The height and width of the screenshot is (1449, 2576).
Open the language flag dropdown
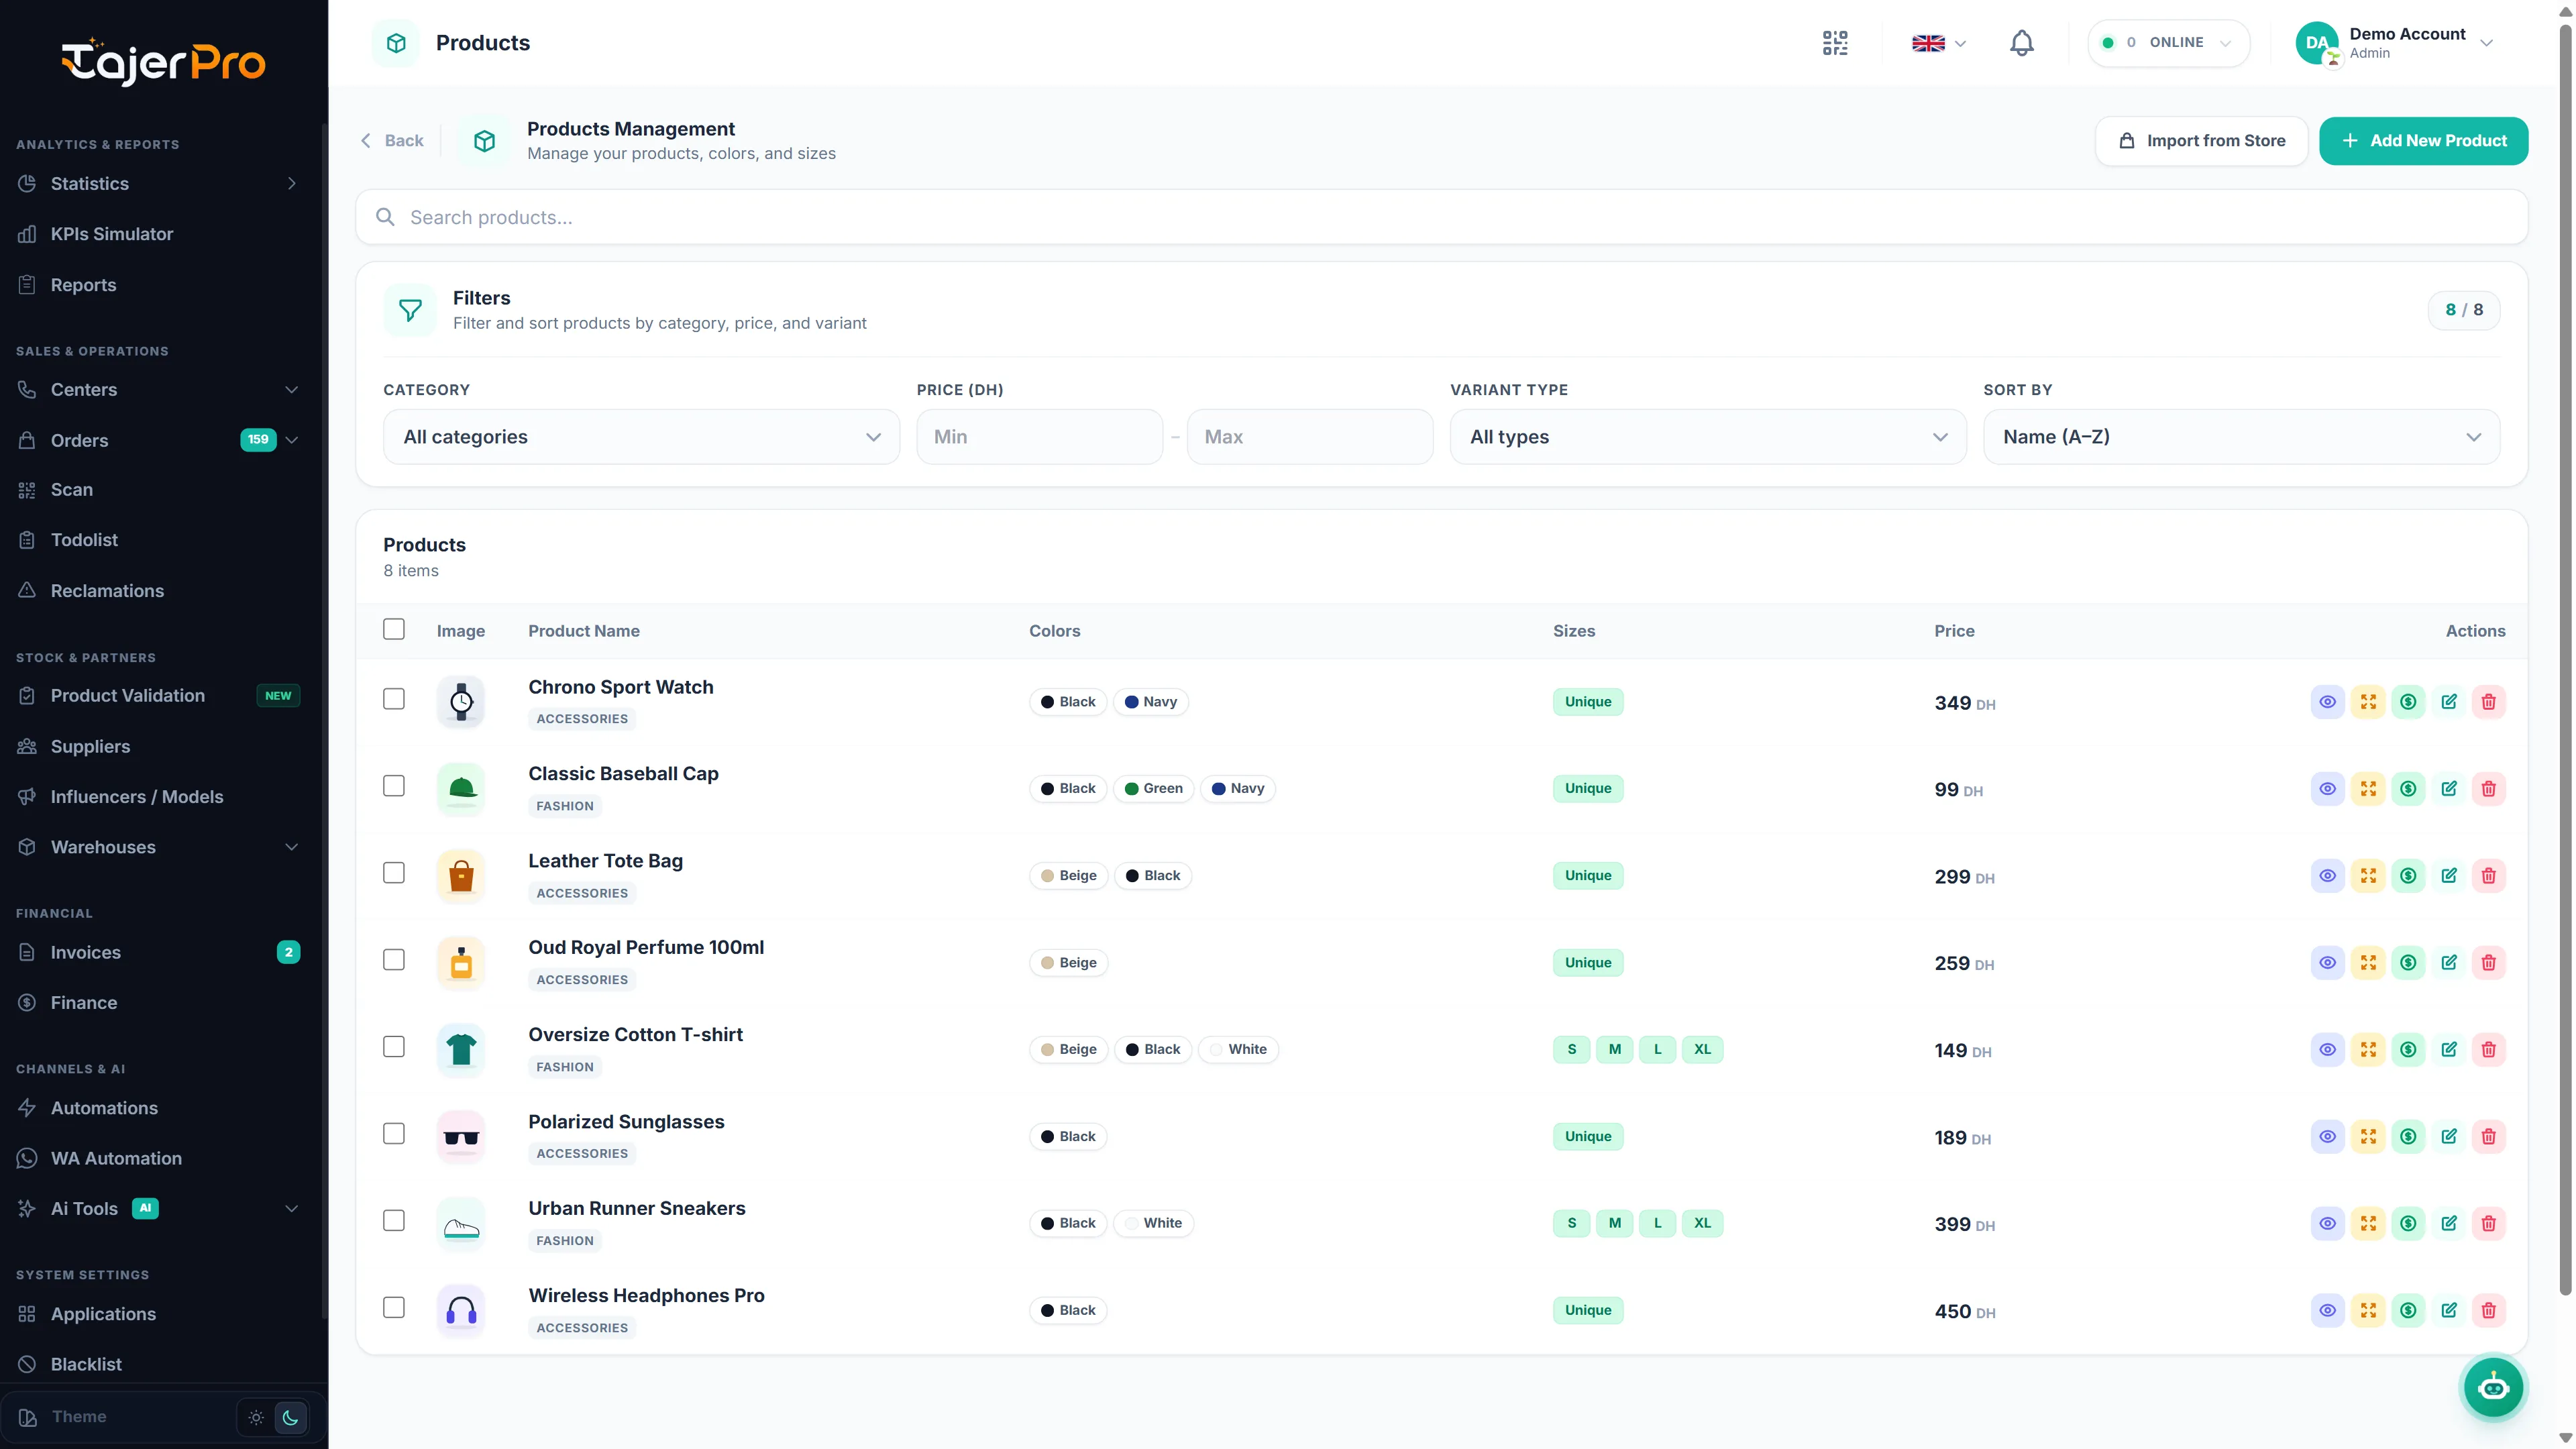(x=1939, y=43)
